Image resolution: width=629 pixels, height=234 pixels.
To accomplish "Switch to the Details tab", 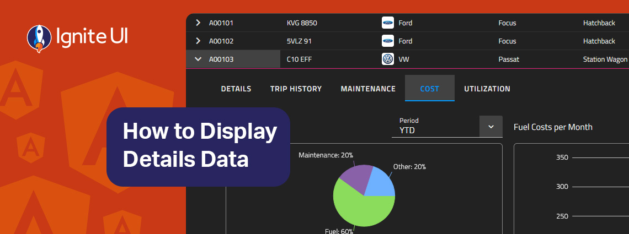I will pos(236,89).
